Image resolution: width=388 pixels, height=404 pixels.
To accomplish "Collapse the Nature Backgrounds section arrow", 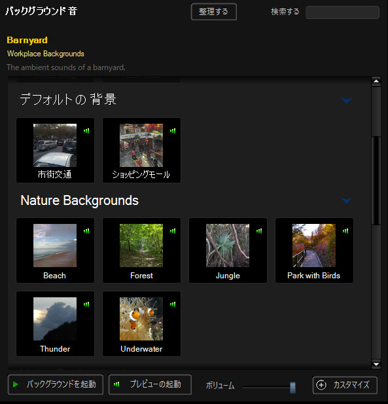I will (x=346, y=200).
